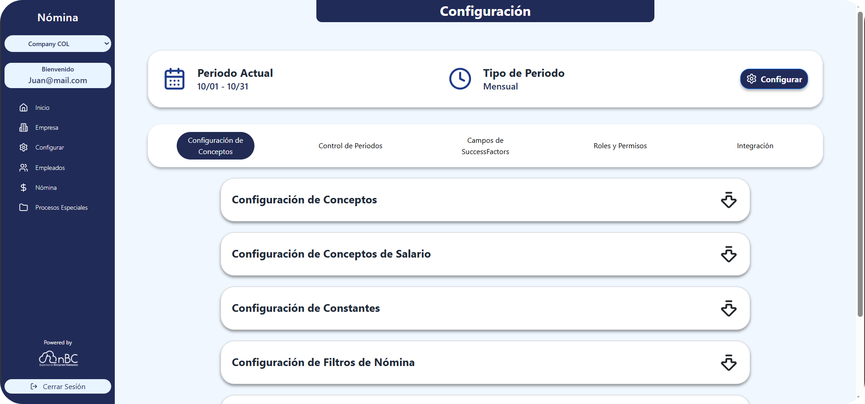Open the Company COL dropdown
This screenshot has height=404, width=865.
(58, 44)
